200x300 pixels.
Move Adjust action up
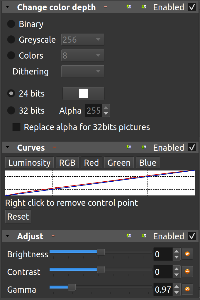pos(128,236)
